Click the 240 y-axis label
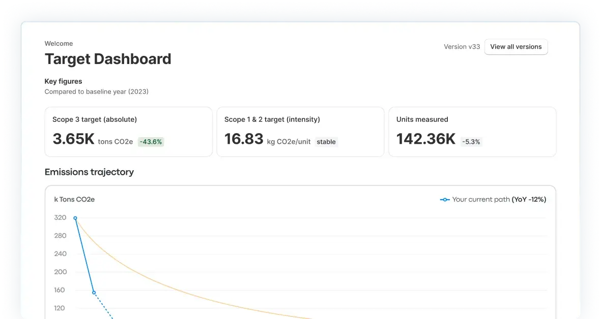Screen dimensions: 601x319 pos(60,253)
